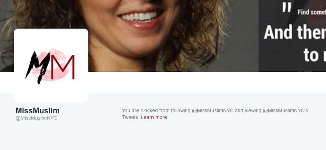Open the profile header banner photo
Screen dimensions: 326x150
tap(163, 36)
